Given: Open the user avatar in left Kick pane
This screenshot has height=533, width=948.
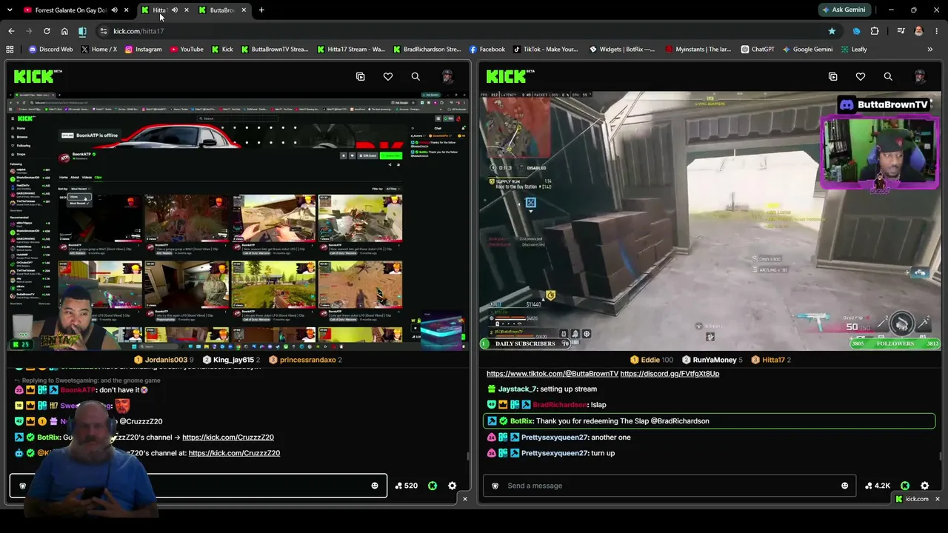Looking at the screenshot, I should pos(447,76).
